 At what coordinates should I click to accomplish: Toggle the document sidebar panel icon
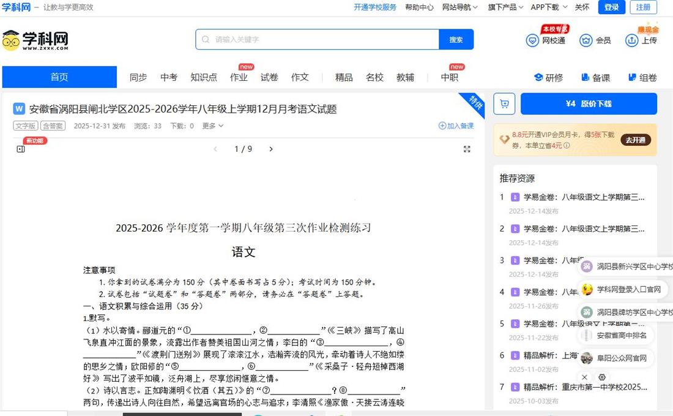coord(21,149)
